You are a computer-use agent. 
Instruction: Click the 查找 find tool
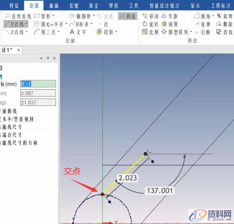(225, 32)
